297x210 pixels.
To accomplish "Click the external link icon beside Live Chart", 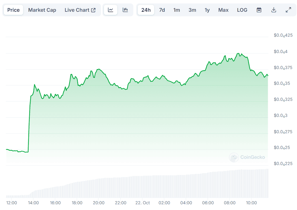I will (x=93, y=10).
